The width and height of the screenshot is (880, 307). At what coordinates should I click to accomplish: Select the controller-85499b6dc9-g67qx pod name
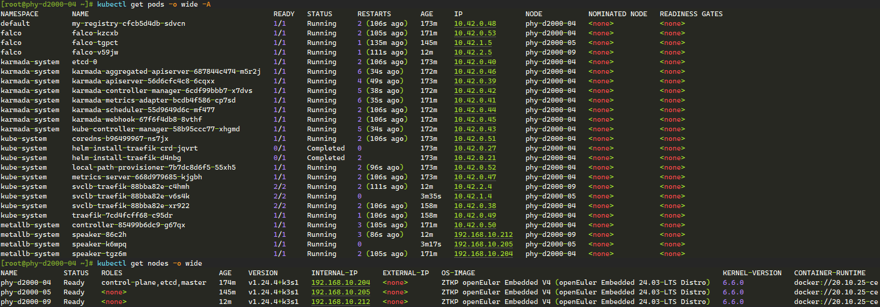[x=128, y=225]
